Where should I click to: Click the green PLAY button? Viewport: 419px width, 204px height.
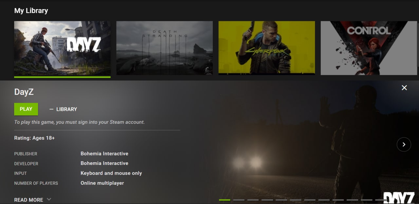(x=26, y=109)
